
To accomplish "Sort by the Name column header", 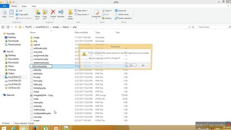I will [33, 32].
